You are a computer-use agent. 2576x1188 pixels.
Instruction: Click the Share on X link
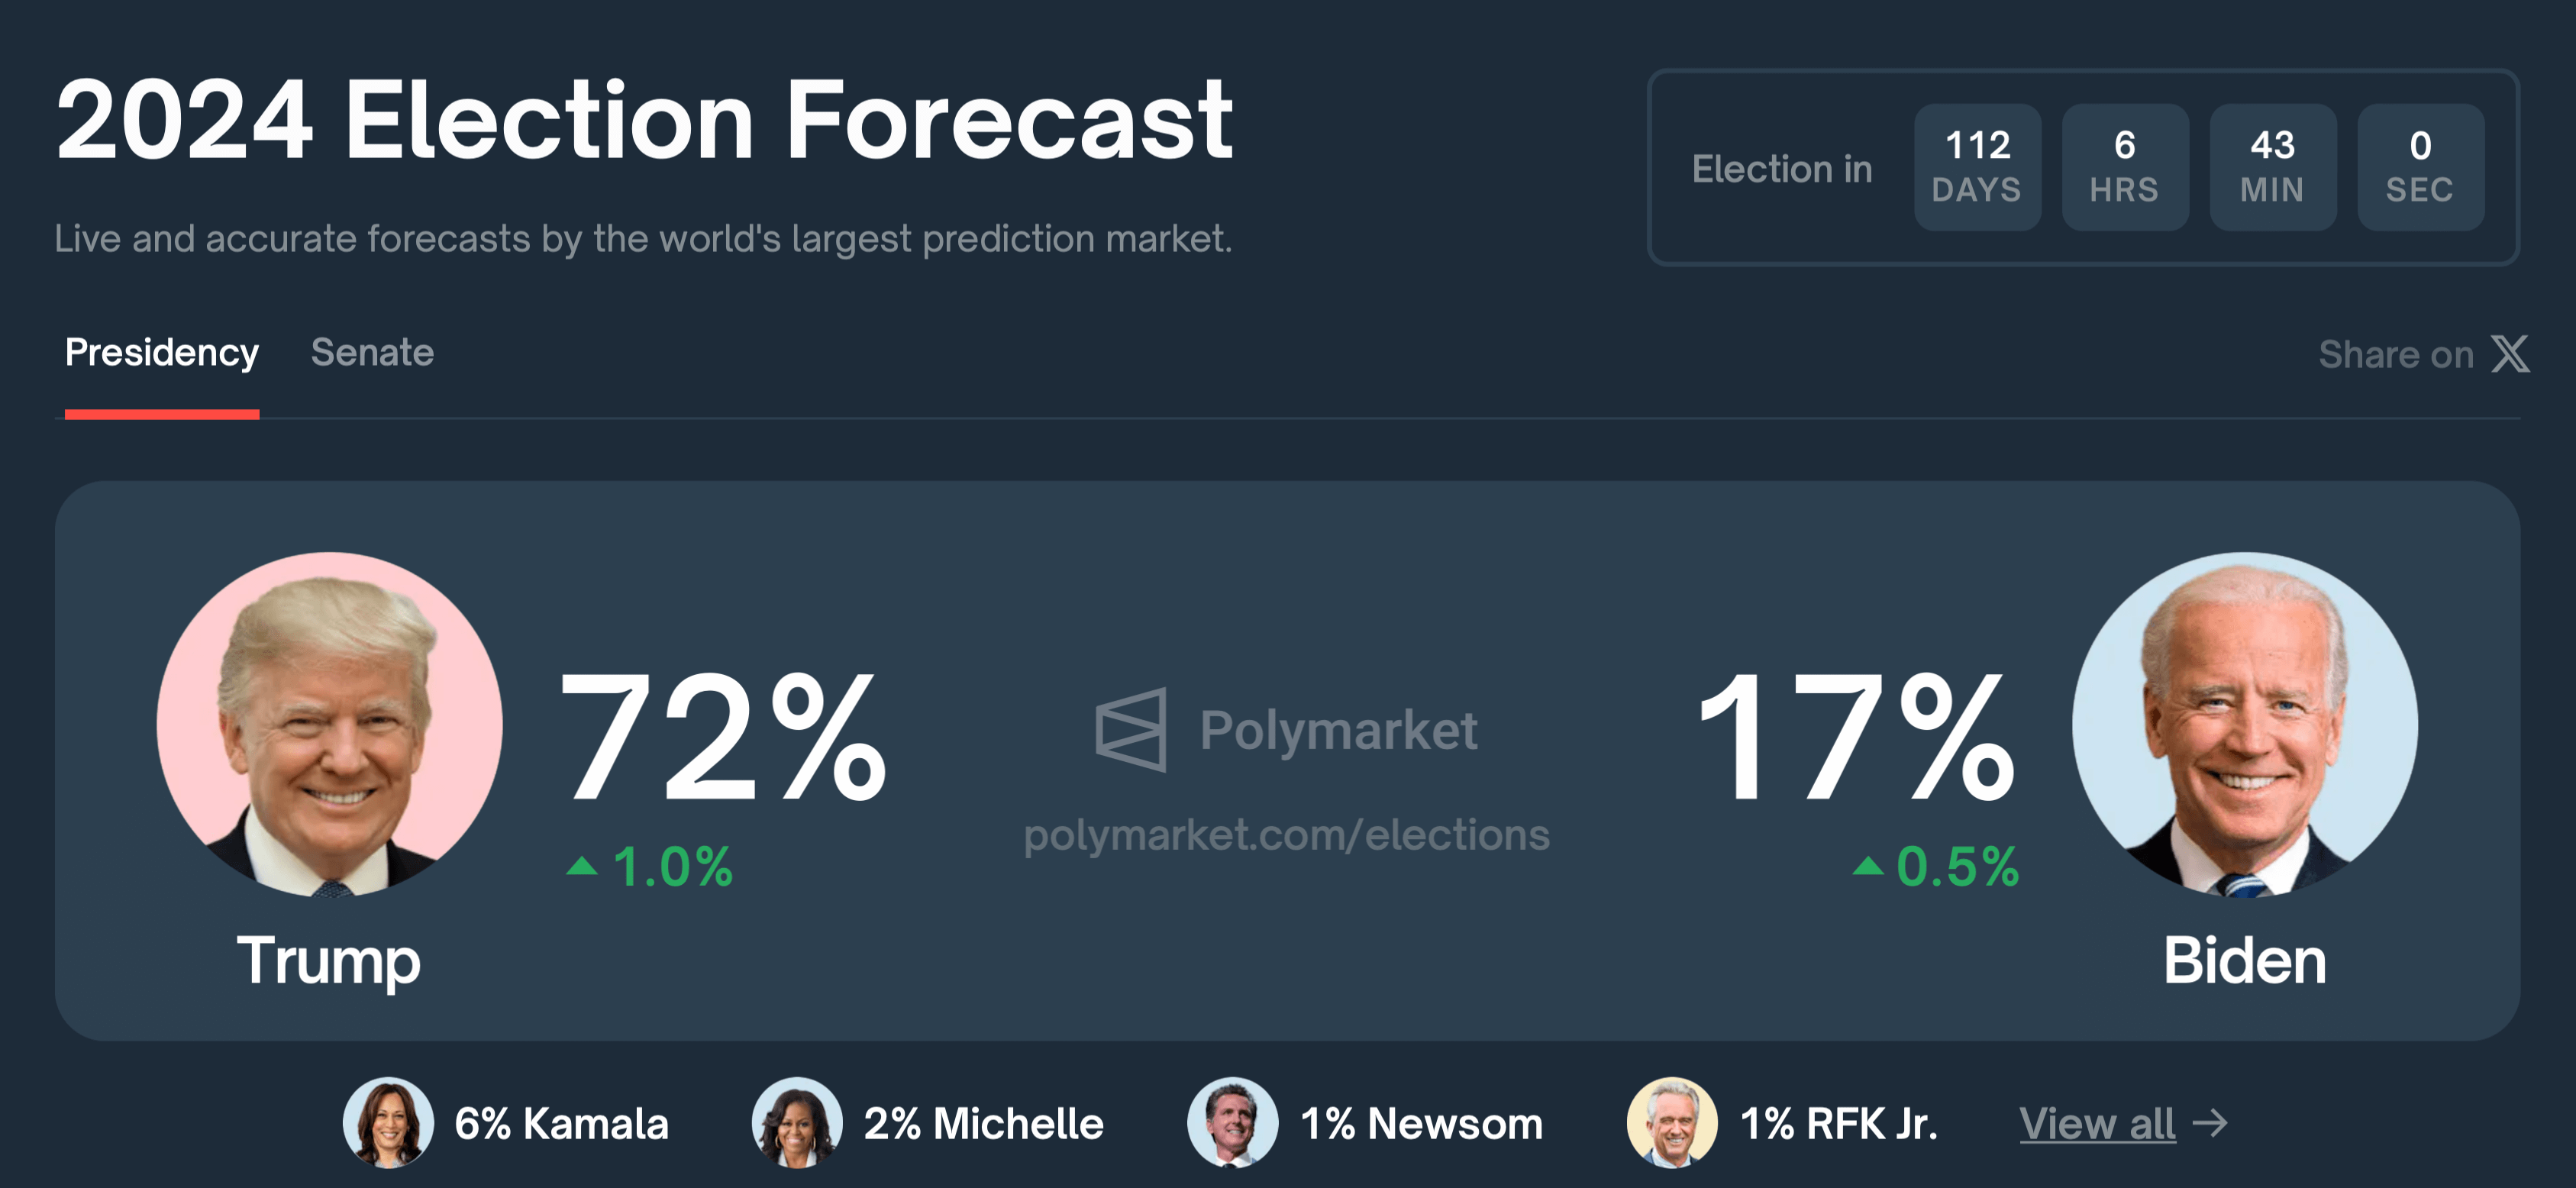(2424, 354)
